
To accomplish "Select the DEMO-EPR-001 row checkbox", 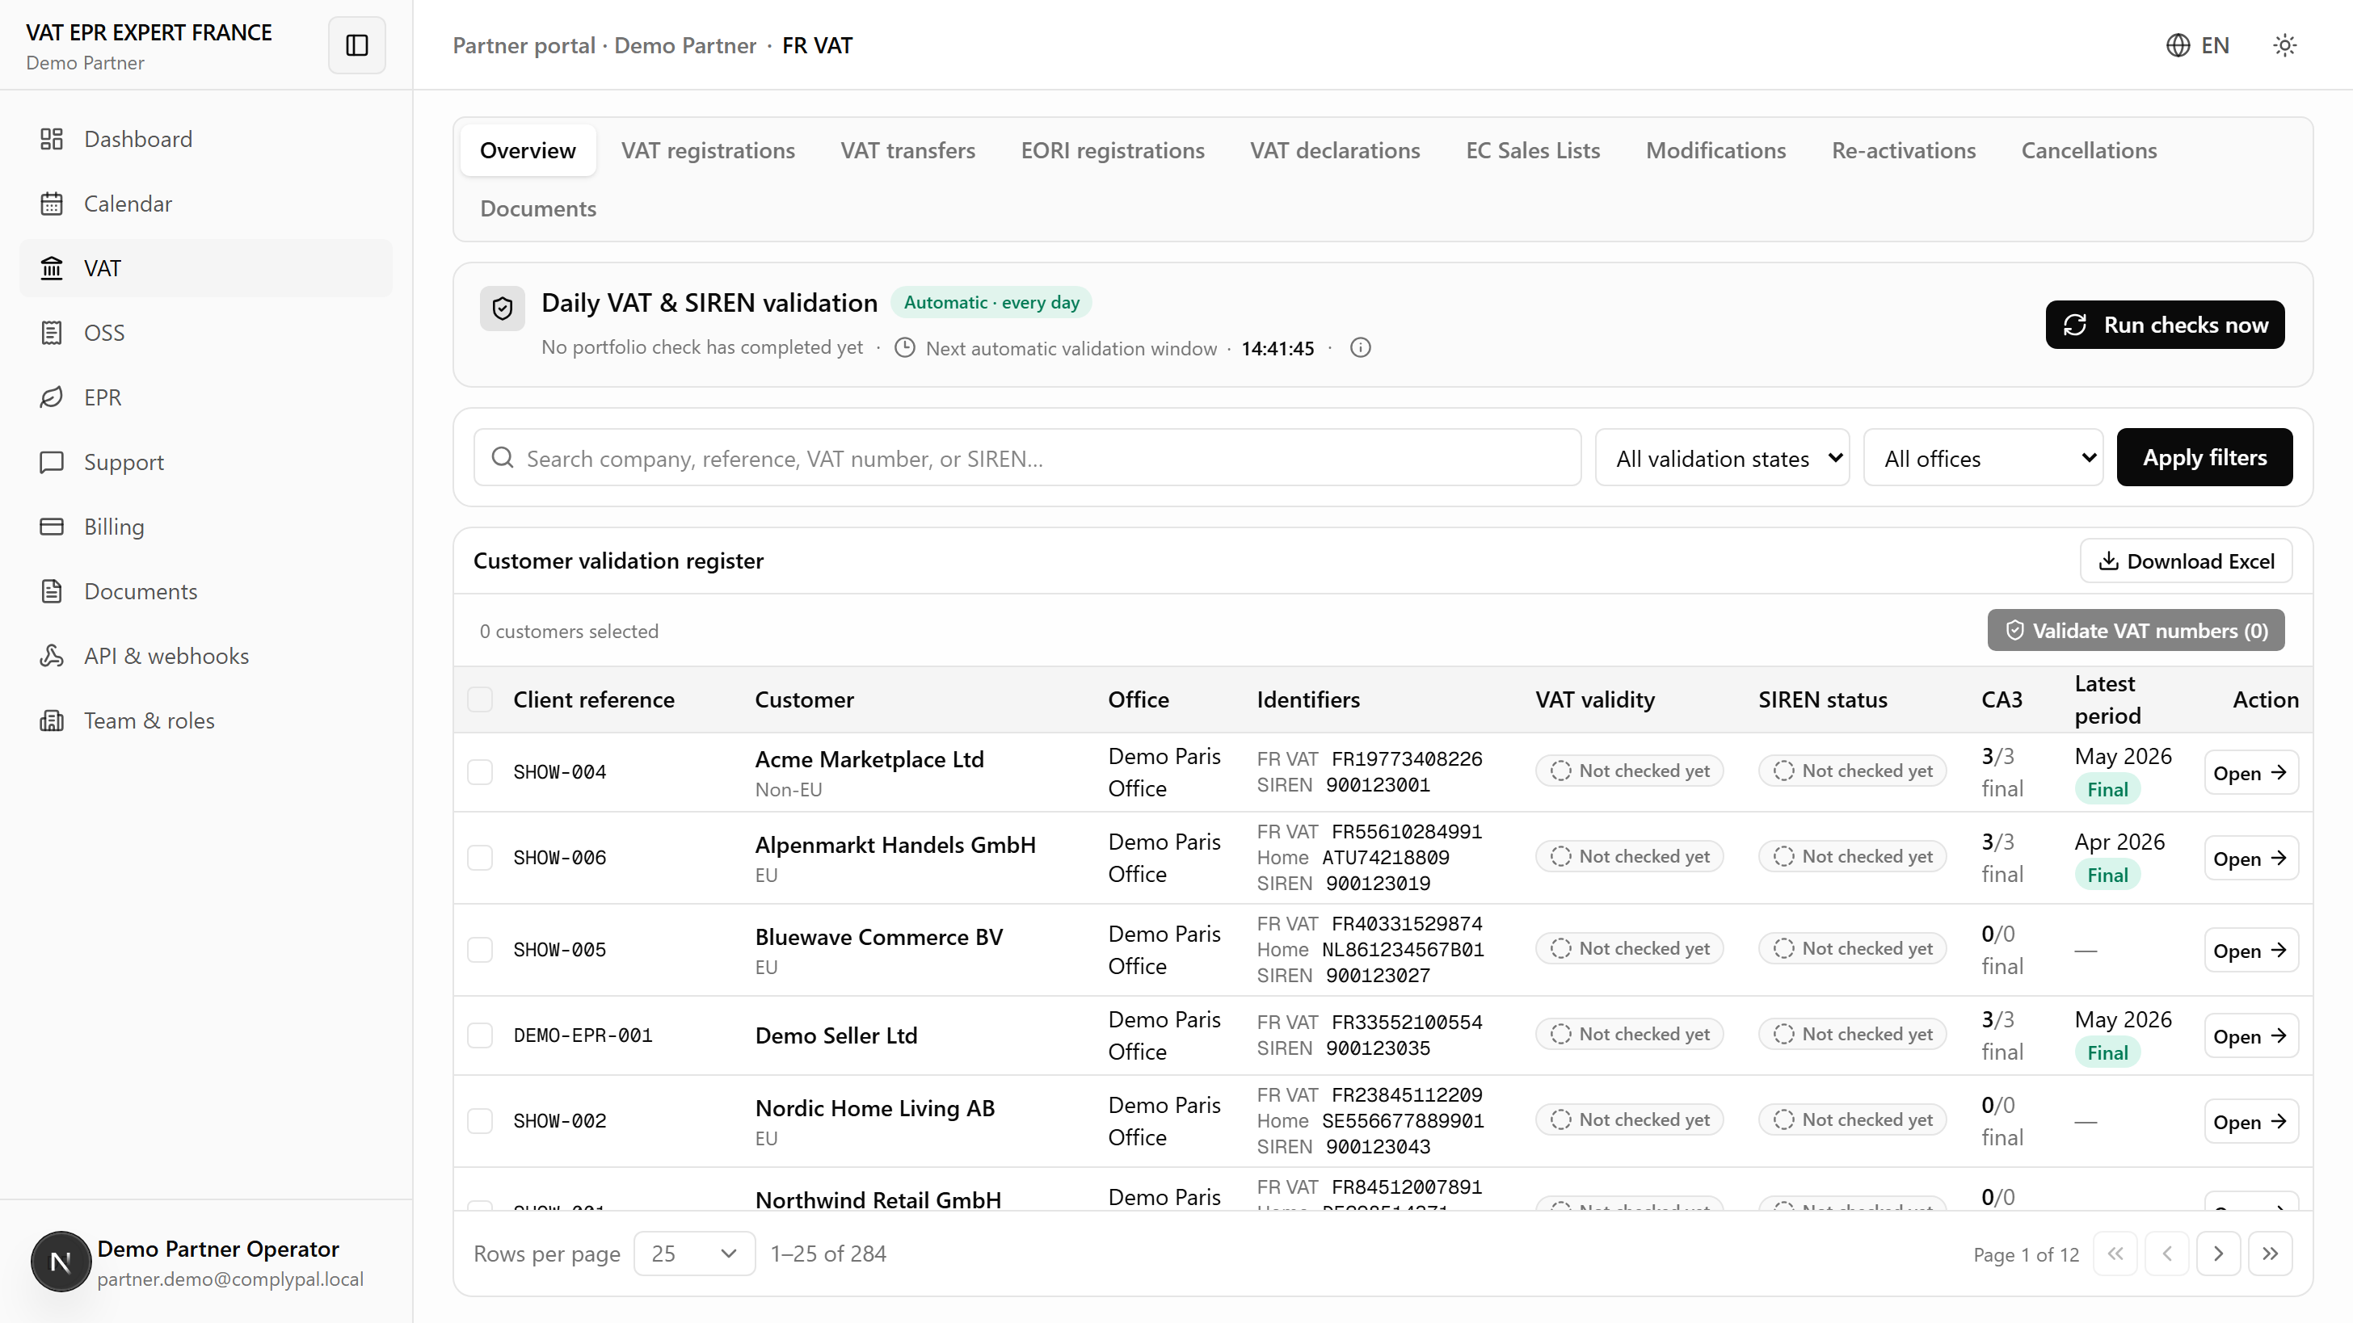I will (479, 1035).
